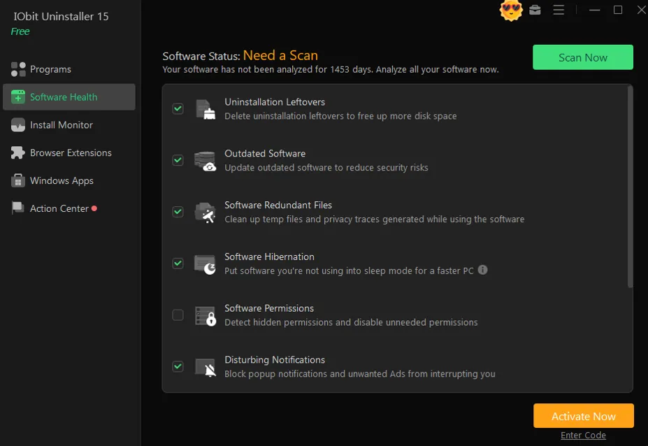Click 'Software Redundant Files' title text
Image resolution: width=648 pixels, height=446 pixels.
[278, 205]
